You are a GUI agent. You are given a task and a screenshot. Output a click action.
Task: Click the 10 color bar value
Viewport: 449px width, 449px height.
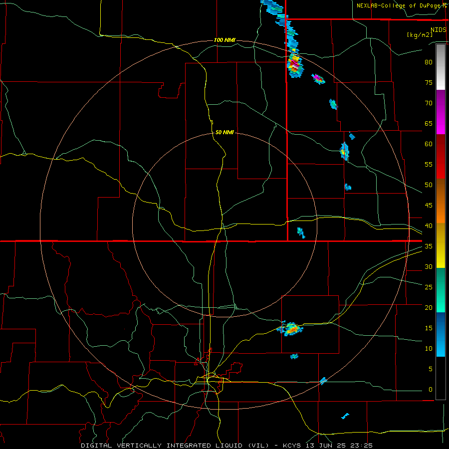(429, 349)
